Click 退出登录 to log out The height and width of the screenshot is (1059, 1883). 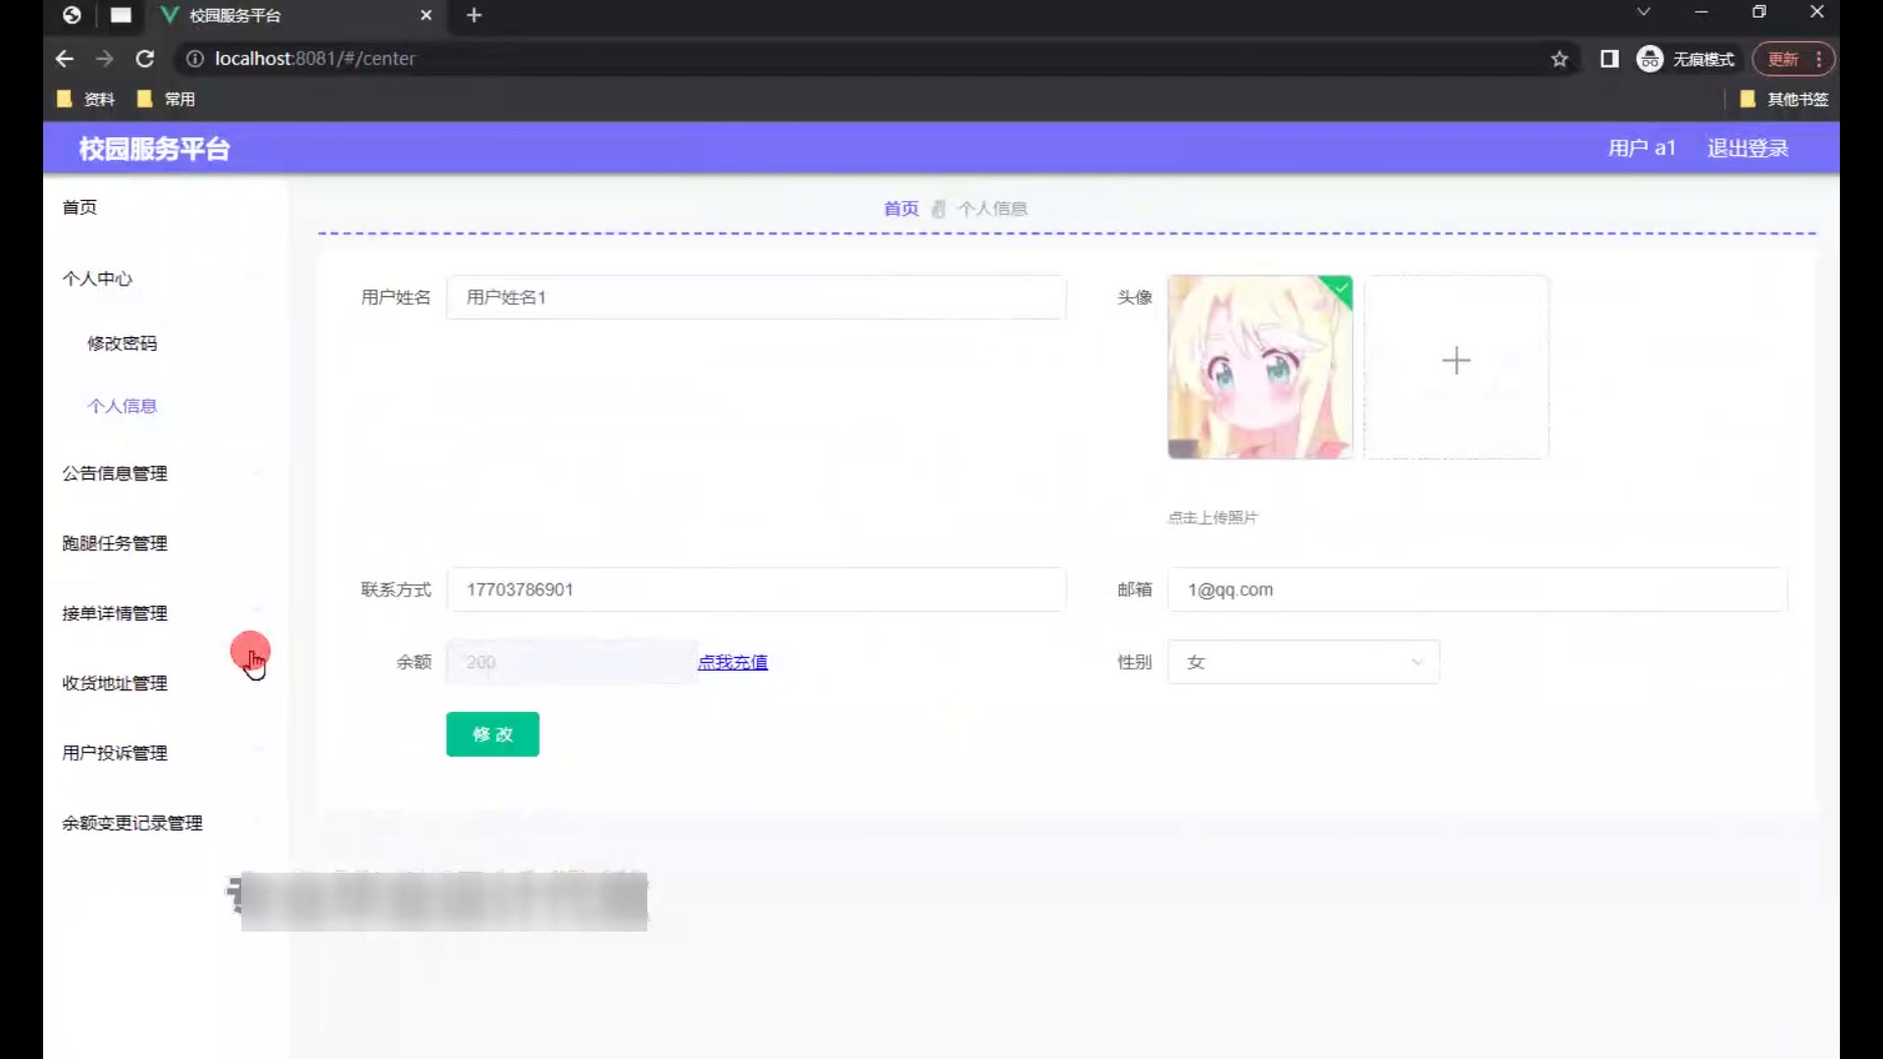[x=1747, y=148]
